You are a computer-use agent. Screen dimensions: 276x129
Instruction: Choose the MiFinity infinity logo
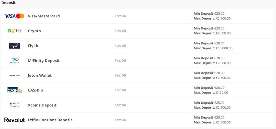pos(15,60)
